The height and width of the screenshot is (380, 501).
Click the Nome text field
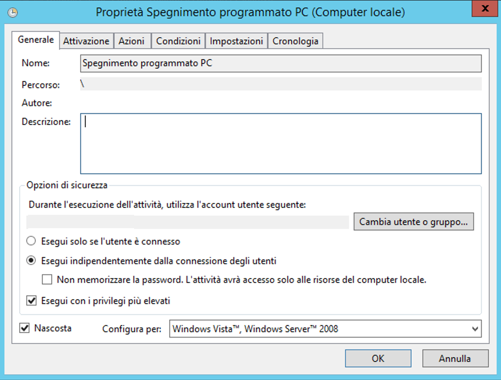coord(281,63)
